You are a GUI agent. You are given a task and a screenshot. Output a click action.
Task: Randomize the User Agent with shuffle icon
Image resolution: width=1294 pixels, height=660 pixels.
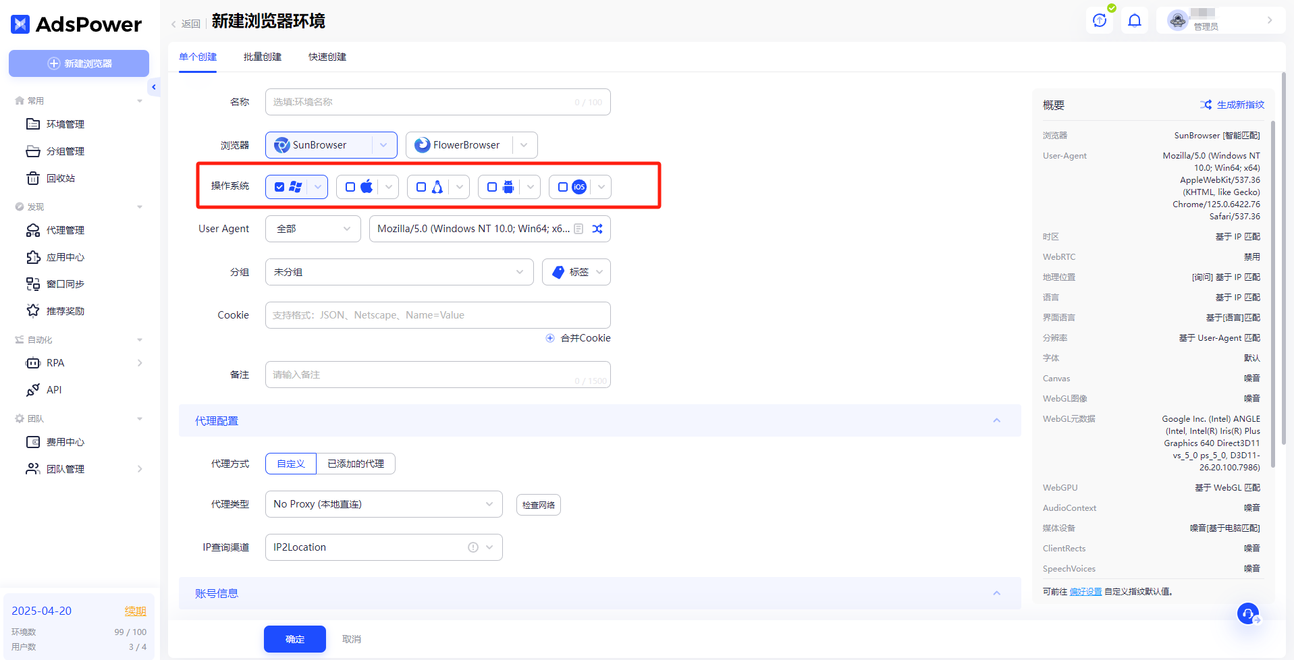click(x=597, y=229)
